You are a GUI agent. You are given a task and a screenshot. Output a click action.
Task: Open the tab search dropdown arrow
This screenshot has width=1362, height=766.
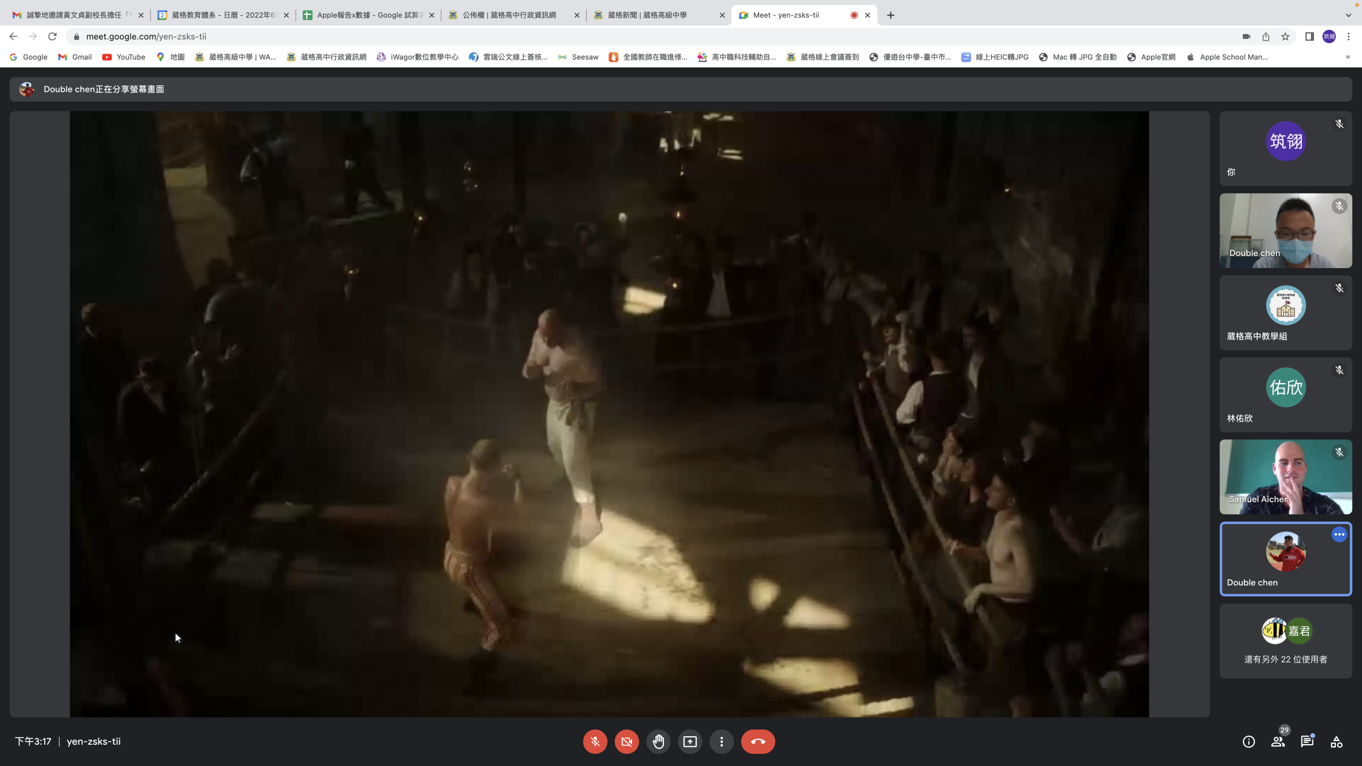[1348, 15]
